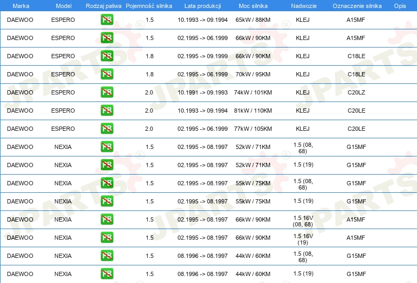Click the 1.5 16V (19) body cell

click(x=303, y=239)
